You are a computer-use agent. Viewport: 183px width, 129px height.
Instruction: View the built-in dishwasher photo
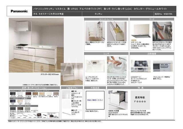pyautogui.click(x=118, y=100)
